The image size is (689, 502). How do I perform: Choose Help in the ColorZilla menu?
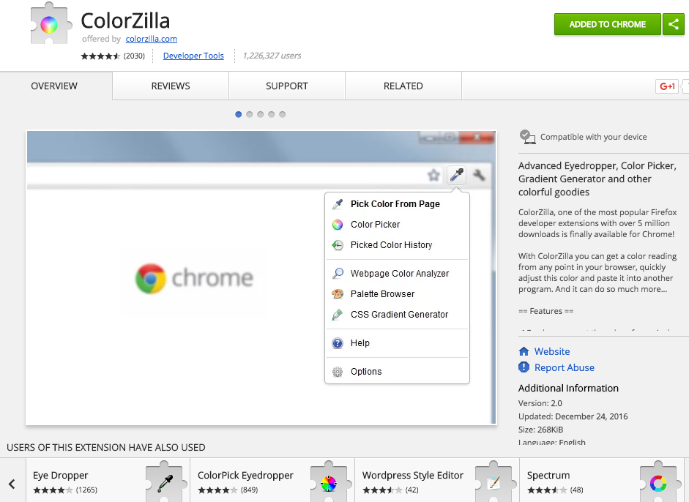[x=398, y=343]
